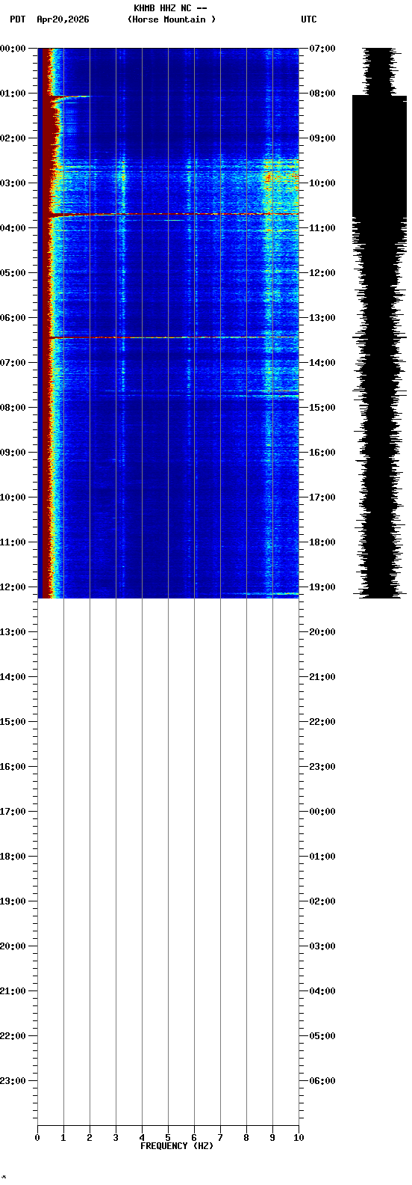The width and height of the screenshot is (412, 1185).
Task: Click the 06:00 tick on the PDT axis
Action: 13,318
